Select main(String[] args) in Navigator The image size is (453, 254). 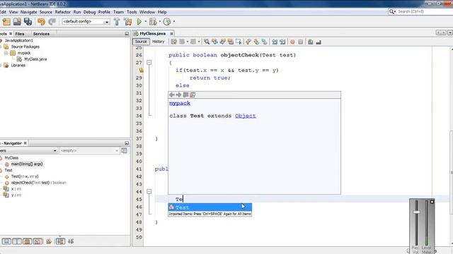[x=27, y=164]
